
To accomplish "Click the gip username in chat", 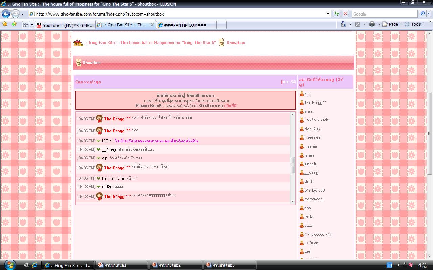I will coord(105,158).
